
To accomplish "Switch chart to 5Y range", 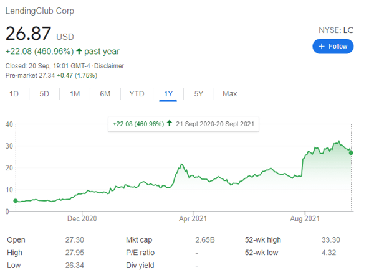I will 199,94.
